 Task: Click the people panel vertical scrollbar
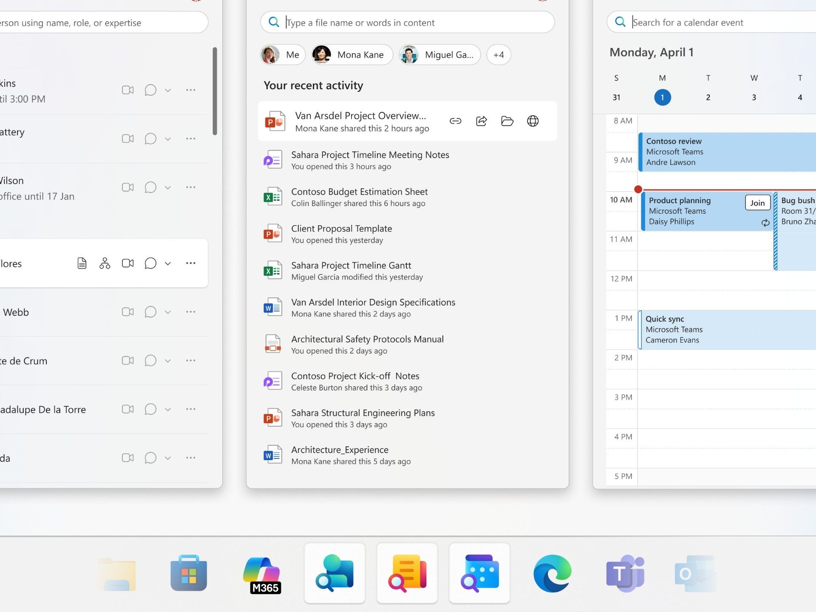[215, 91]
